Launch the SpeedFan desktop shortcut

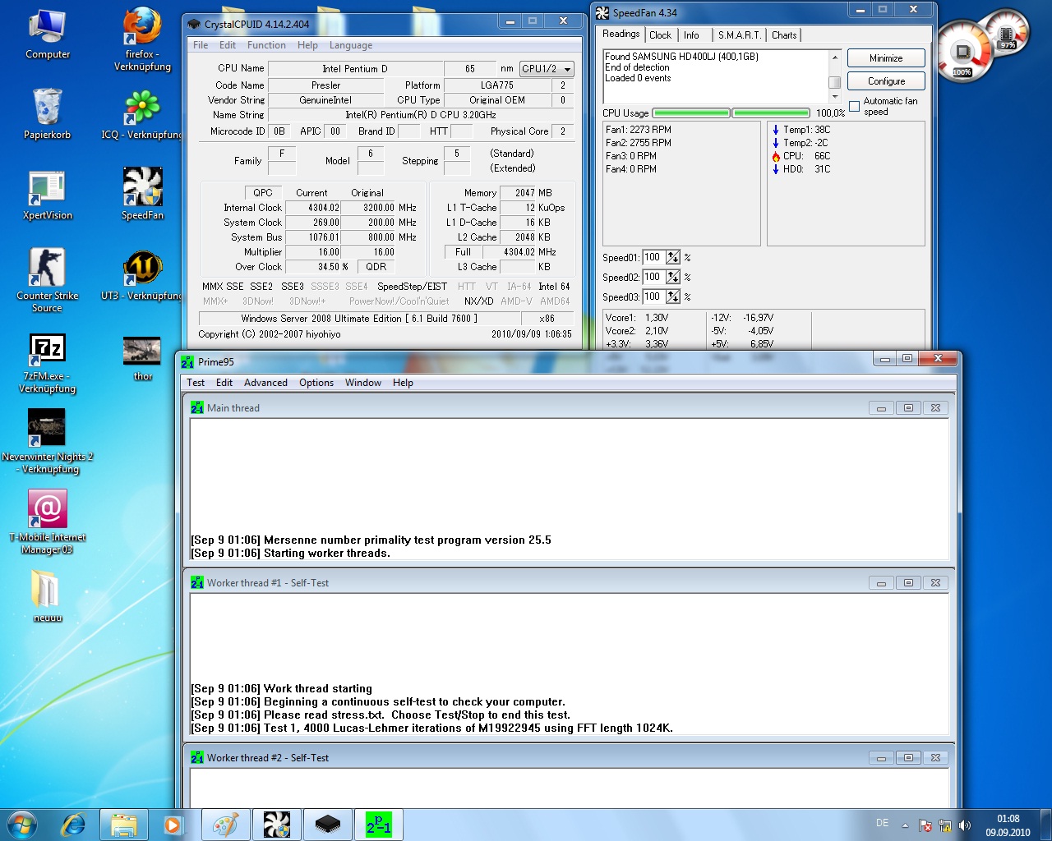[x=142, y=195]
